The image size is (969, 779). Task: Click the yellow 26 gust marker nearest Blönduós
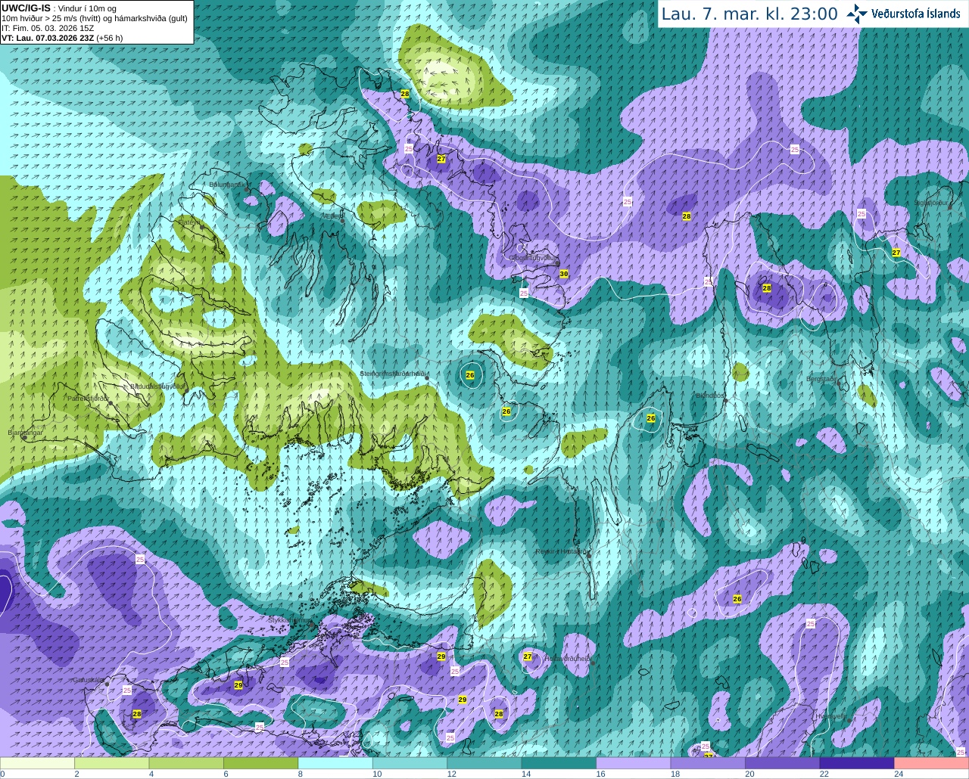tap(651, 418)
